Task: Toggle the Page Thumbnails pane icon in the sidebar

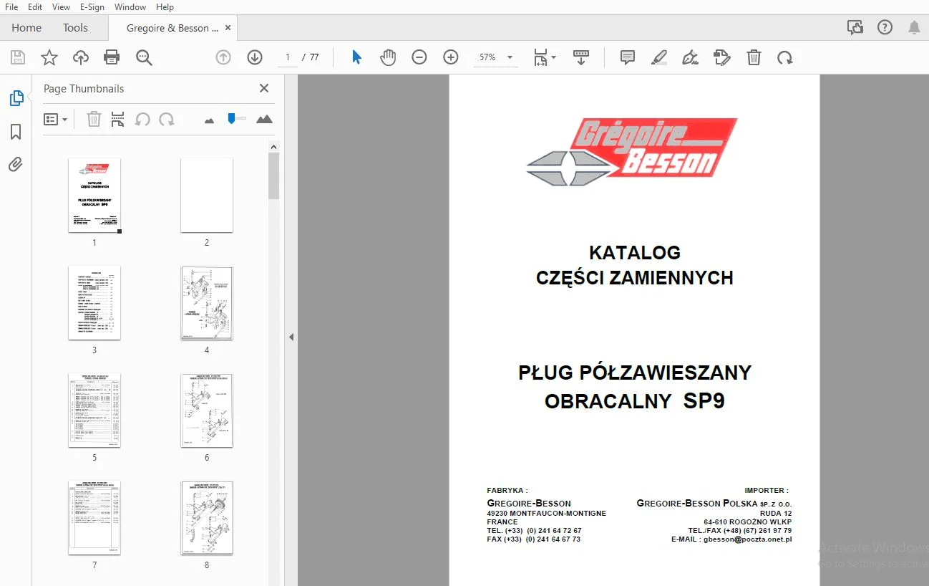Action: coord(16,98)
